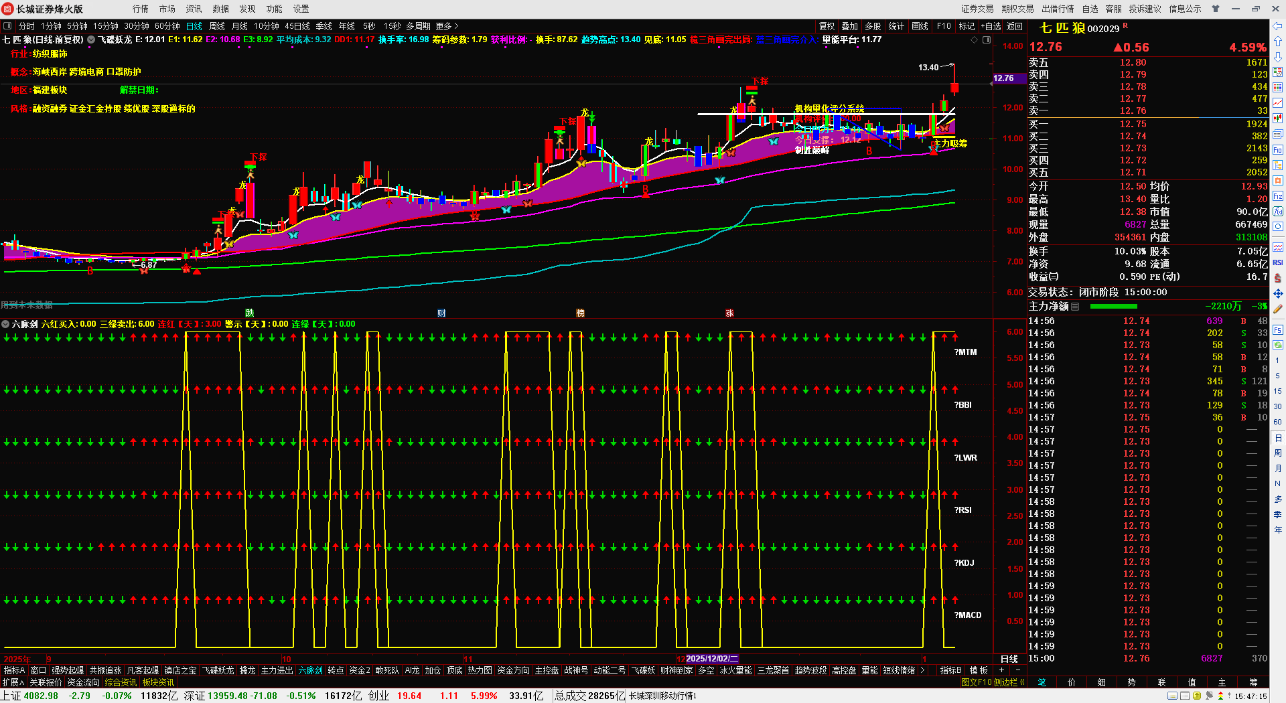Image resolution: width=1286 pixels, height=703 pixels.
Task: Click the small list icon beside 主力净额
Action: (x=1075, y=306)
